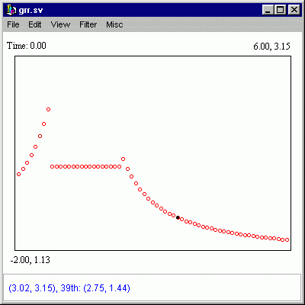Click the Time: 0.00 label
The height and width of the screenshot is (305, 305).
coord(27,46)
